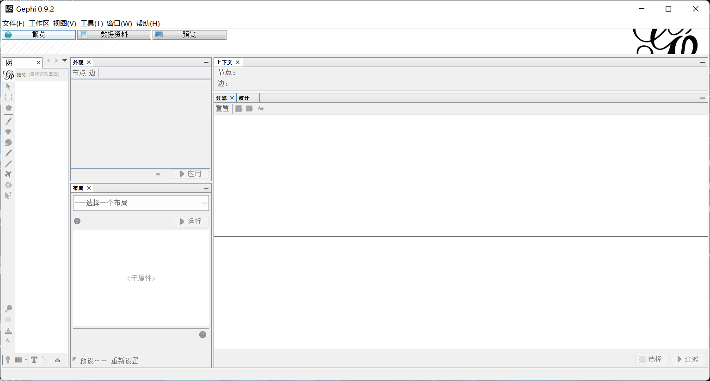
Task: Select the node pencil tool
Action: coord(8,153)
